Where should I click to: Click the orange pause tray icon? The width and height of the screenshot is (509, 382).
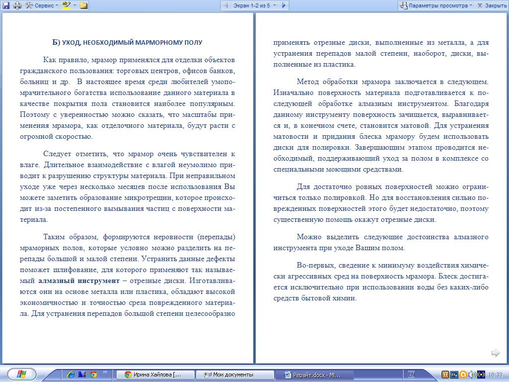(x=445, y=375)
